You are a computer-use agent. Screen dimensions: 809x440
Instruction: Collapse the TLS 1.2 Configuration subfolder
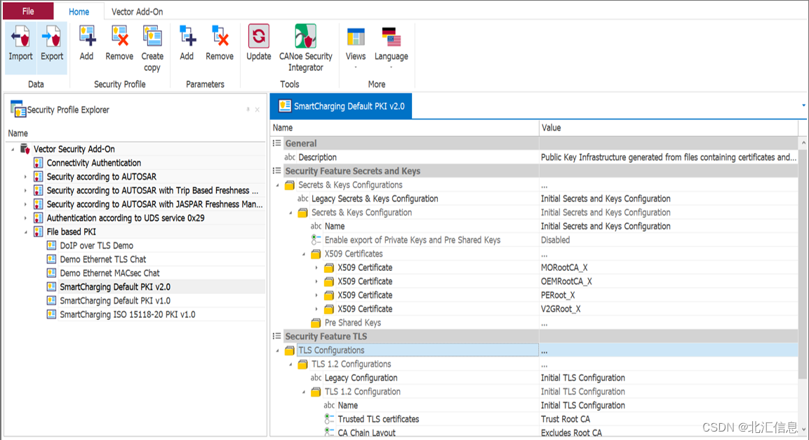(303, 392)
